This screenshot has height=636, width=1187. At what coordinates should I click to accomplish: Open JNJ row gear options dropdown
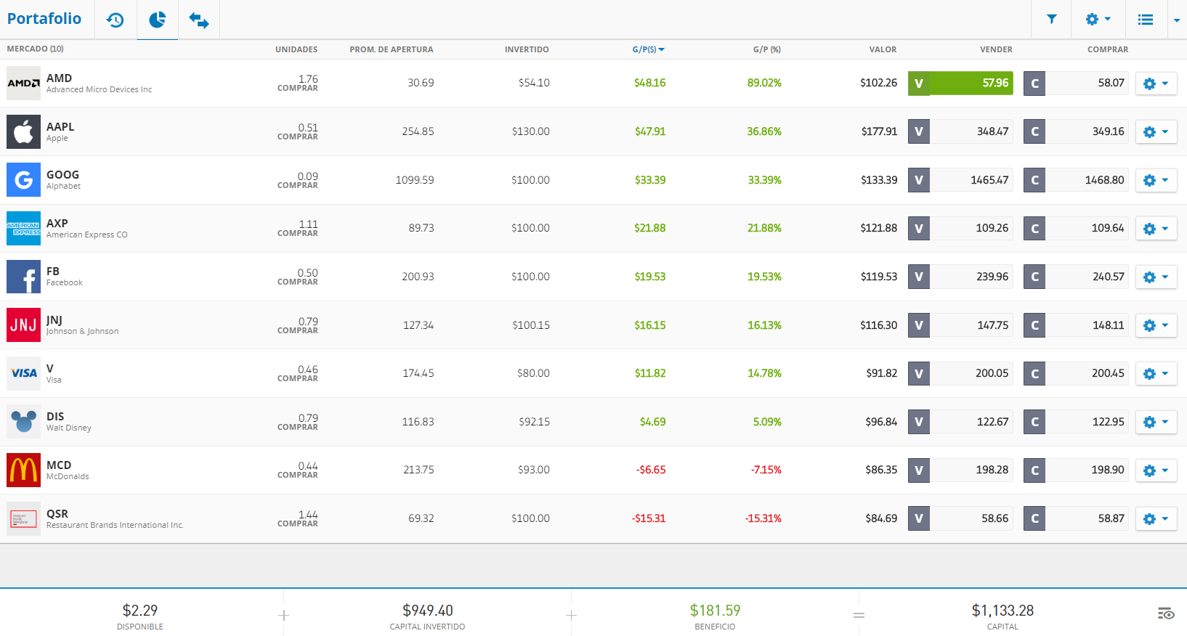[x=1156, y=325]
